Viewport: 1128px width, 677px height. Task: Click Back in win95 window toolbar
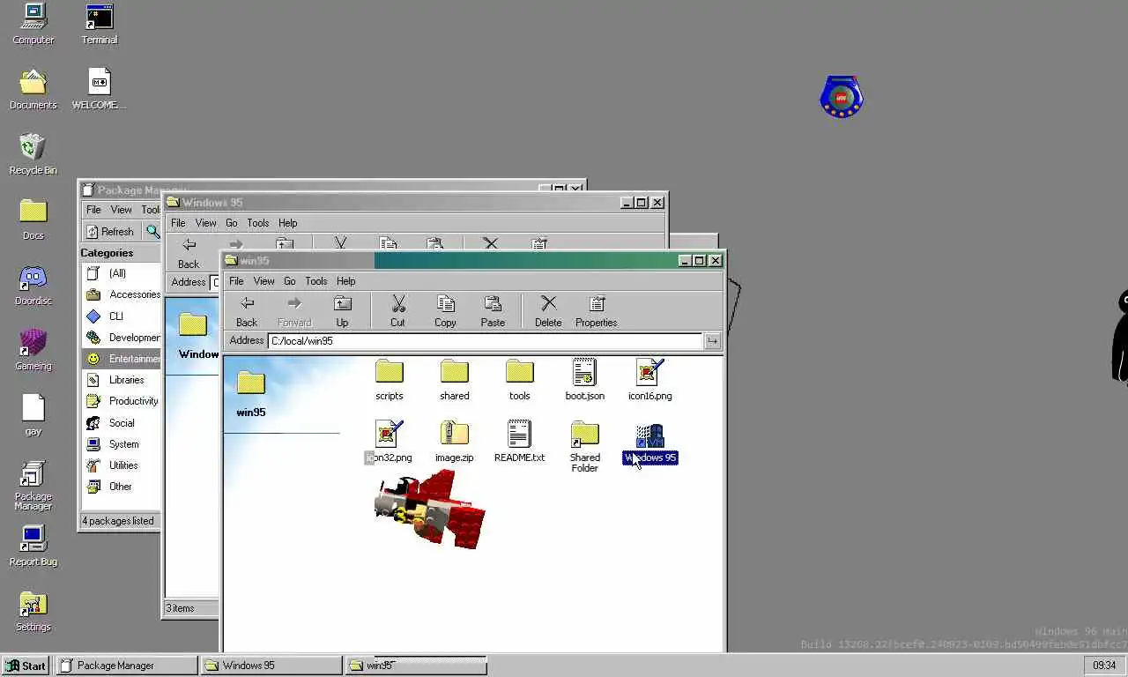(x=247, y=311)
